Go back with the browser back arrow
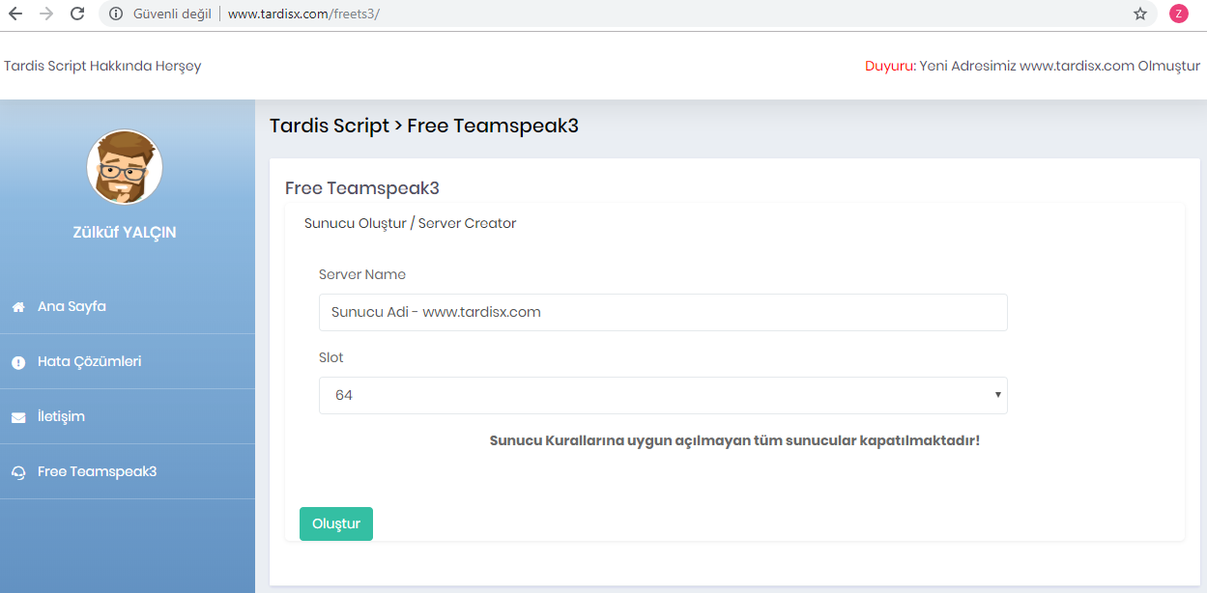The width and height of the screenshot is (1207, 593). tap(15, 14)
